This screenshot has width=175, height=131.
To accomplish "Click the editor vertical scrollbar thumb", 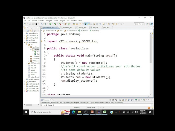I will [151, 49].
